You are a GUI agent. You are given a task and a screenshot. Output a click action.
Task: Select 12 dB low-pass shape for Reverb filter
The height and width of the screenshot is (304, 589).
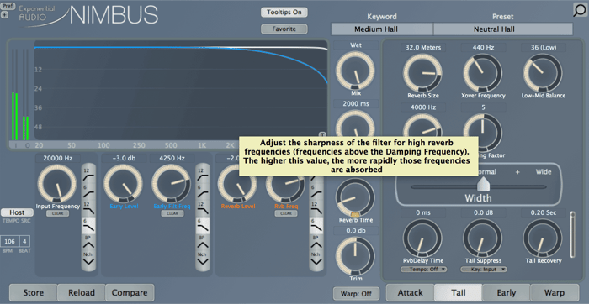316,208
